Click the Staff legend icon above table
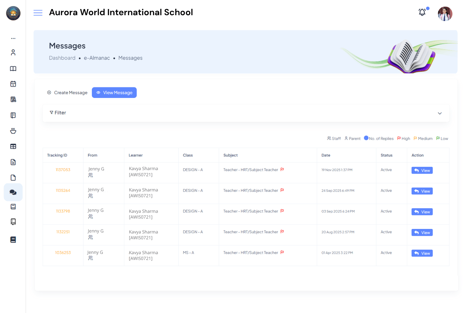Viewport: 466px width, 313px height. [329, 138]
